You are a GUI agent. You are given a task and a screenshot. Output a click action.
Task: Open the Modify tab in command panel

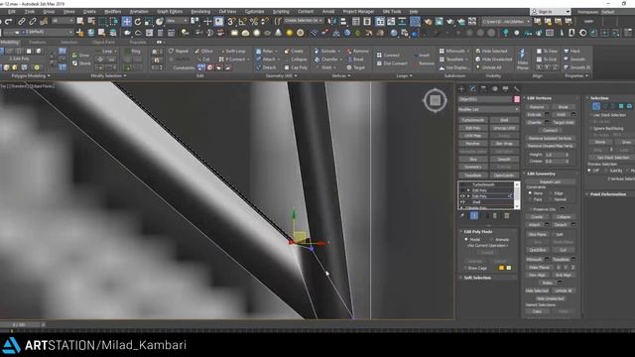coord(472,88)
